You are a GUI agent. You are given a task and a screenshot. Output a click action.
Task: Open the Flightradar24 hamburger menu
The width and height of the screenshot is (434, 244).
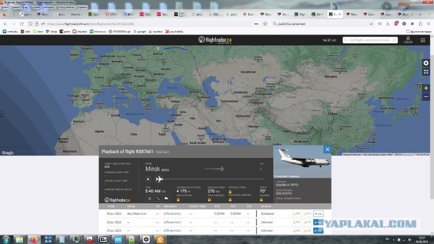(x=422, y=41)
